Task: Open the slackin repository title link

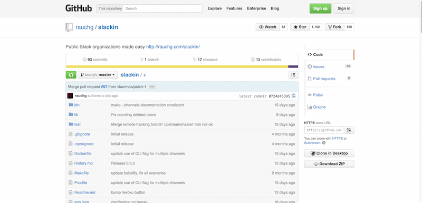Action: [108, 27]
